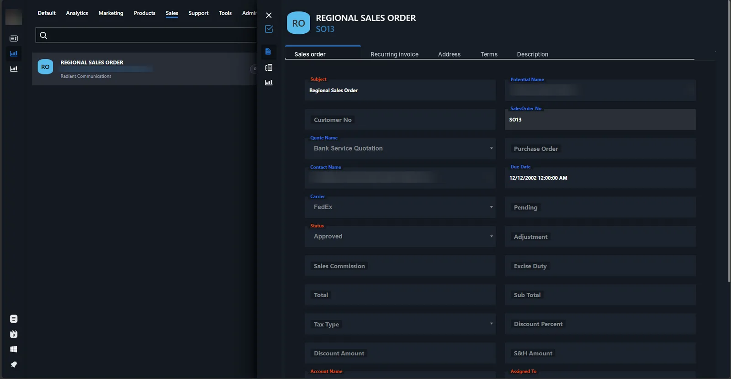Screen dimensions: 731x379
Task: Click the invoice list icon in the left sidebar
Action: [14, 38]
